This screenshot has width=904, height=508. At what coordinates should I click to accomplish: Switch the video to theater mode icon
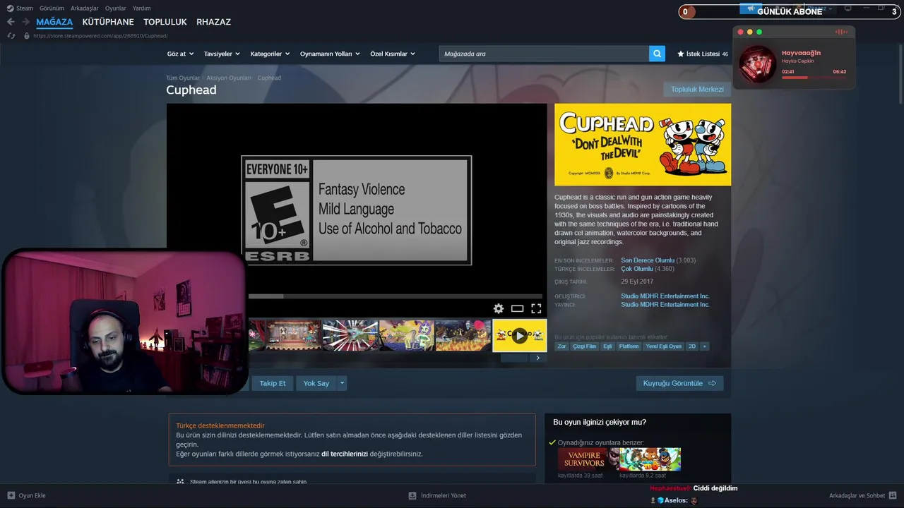(517, 308)
